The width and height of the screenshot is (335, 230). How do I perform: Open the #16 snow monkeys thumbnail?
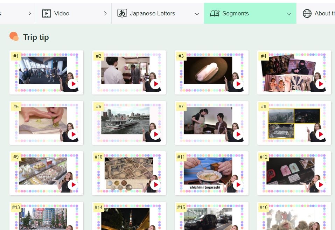pyautogui.click(x=294, y=216)
